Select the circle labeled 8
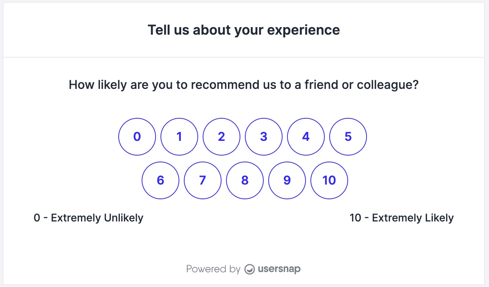This screenshot has height=287, width=489. click(x=244, y=180)
